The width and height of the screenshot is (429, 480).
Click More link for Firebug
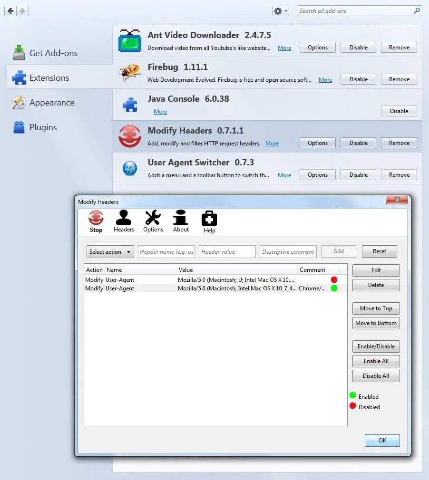(325, 80)
